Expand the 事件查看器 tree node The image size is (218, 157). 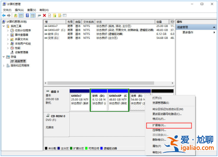pos(8,35)
